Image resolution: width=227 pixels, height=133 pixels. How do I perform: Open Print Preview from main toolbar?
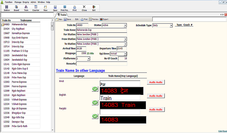pyautogui.click(x=64, y=8)
